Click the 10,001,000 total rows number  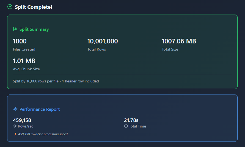click(x=103, y=41)
